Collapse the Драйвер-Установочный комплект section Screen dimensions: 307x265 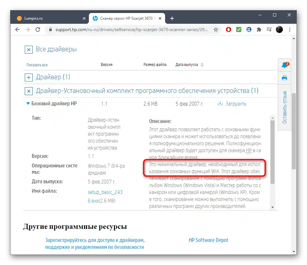[x=29, y=91]
